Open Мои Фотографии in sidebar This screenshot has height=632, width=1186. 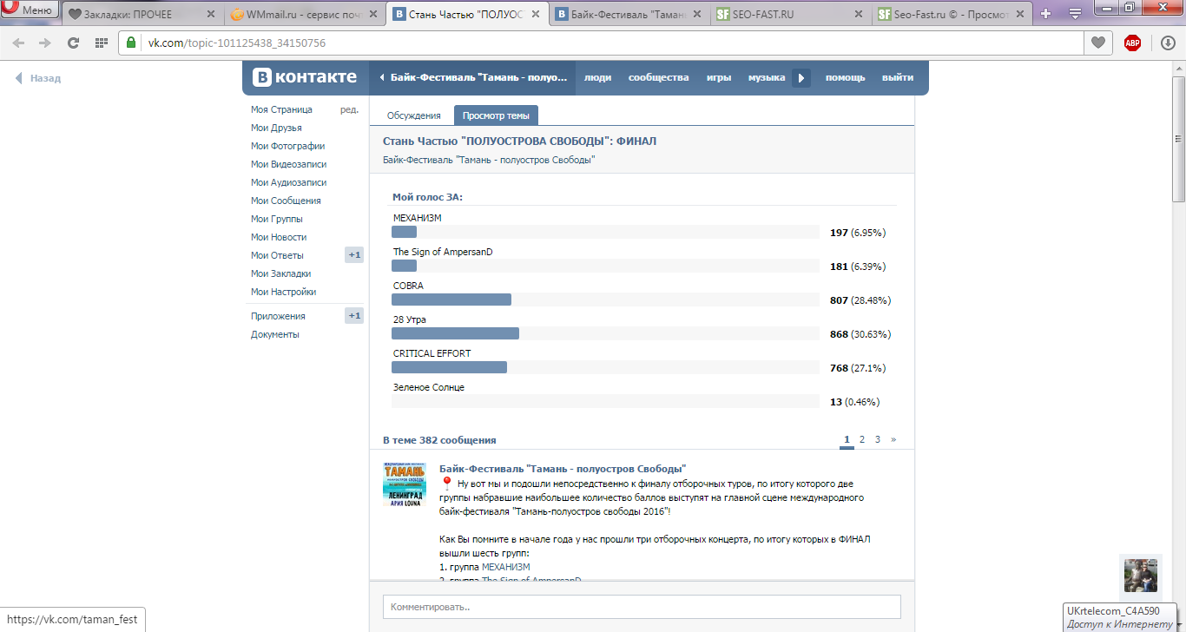pyautogui.click(x=287, y=146)
